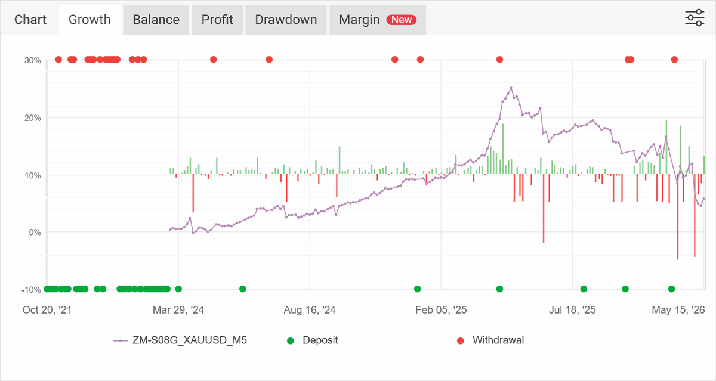The width and height of the screenshot is (716, 381).
Task: Select the growth line peak point near 25%
Action: (x=511, y=88)
